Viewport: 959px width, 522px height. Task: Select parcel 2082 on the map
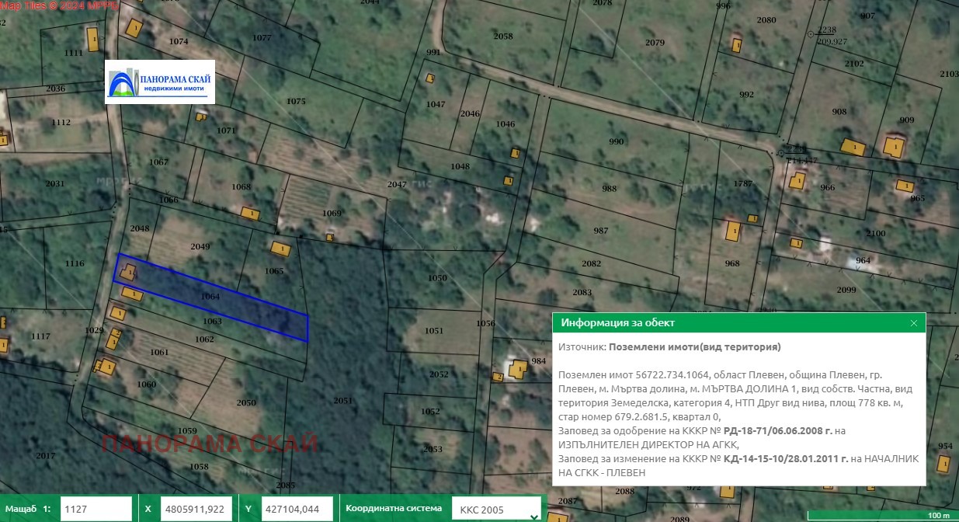pos(592,263)
